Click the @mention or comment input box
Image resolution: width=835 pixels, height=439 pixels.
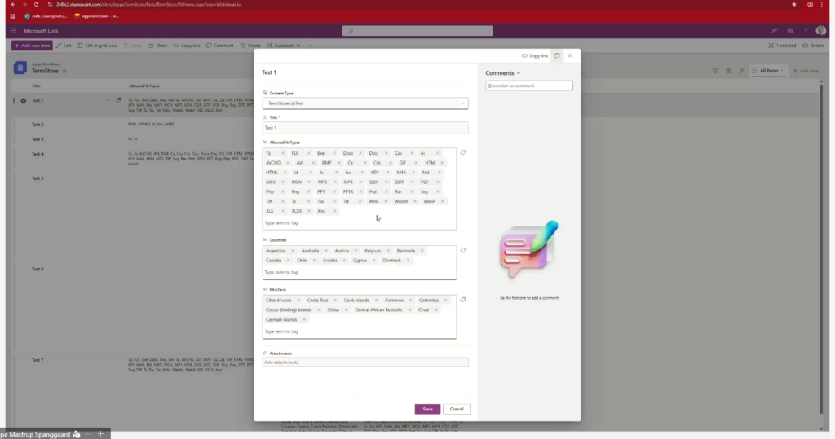pos(529,86)
